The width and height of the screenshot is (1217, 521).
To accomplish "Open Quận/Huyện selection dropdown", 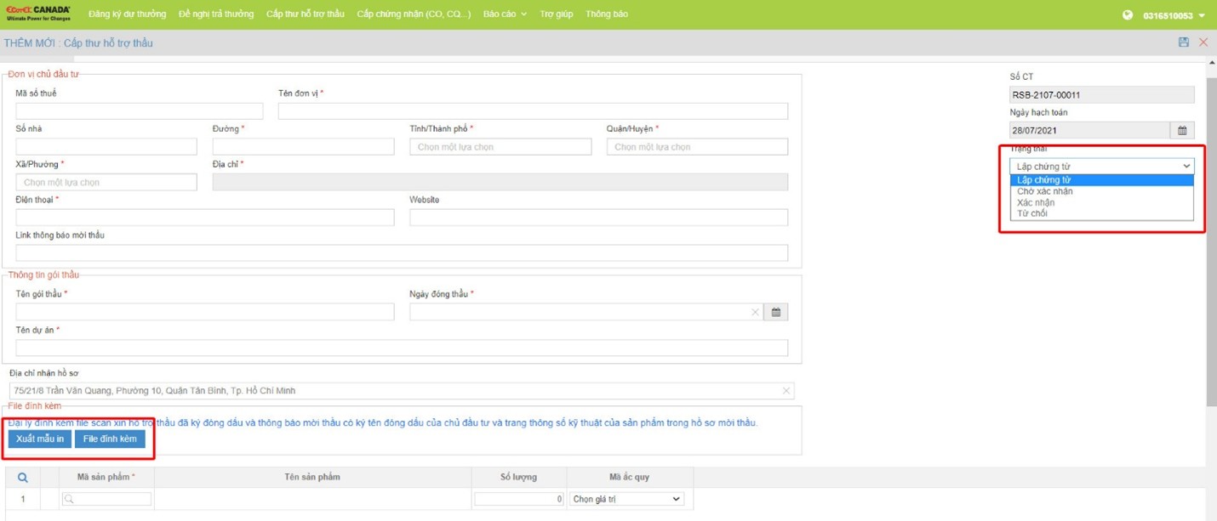I will click(697, 147).
